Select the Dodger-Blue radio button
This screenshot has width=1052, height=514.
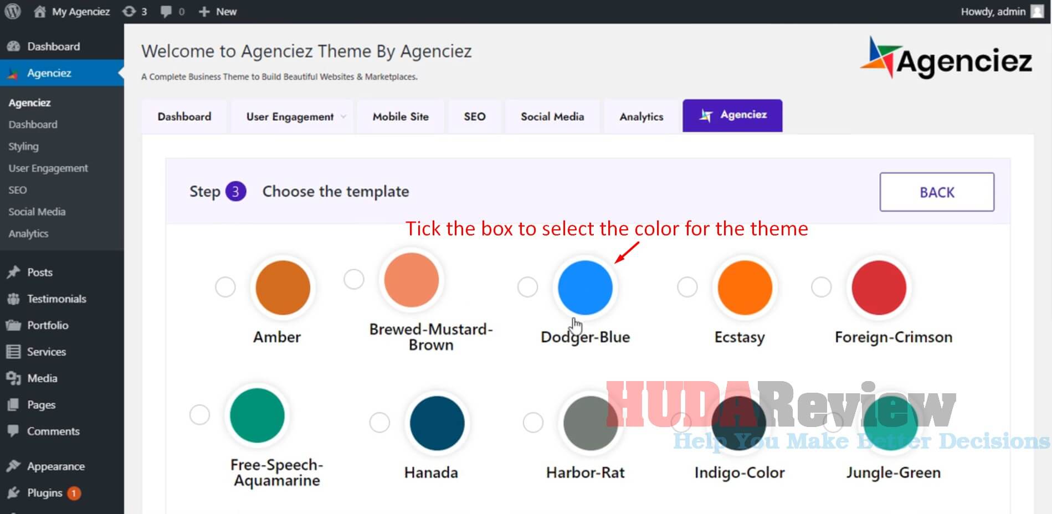tap(527, 287)
